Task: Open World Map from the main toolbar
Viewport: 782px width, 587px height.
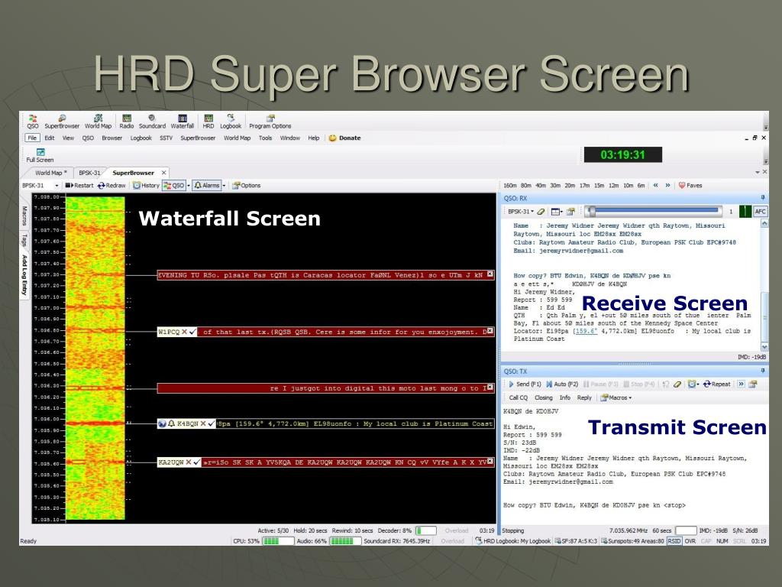Action: point(99,122)
